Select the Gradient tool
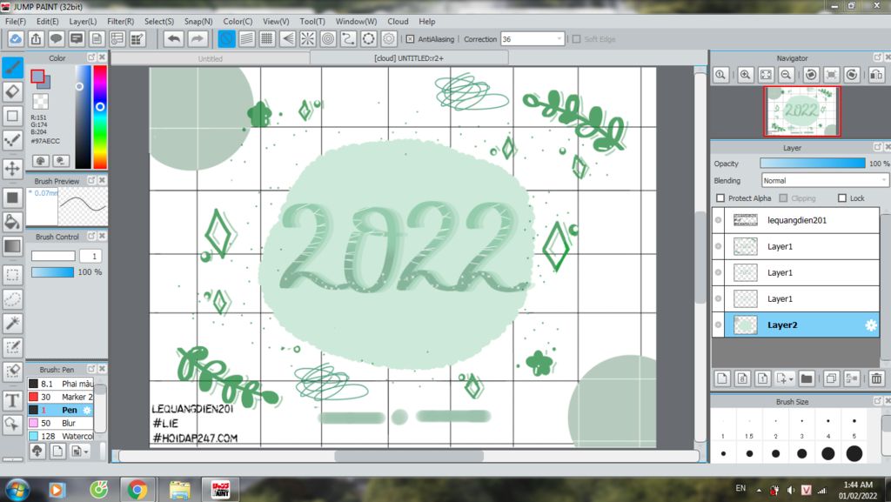Viewport: 891px width, 502px height. coord(12,246)
